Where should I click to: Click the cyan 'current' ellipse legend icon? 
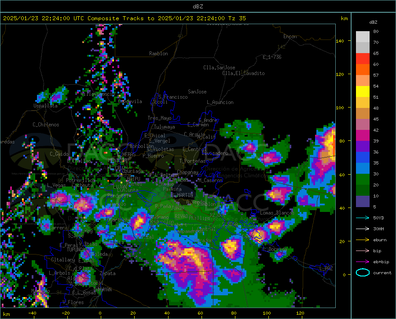pyautogui.click(x=363, y=272)
